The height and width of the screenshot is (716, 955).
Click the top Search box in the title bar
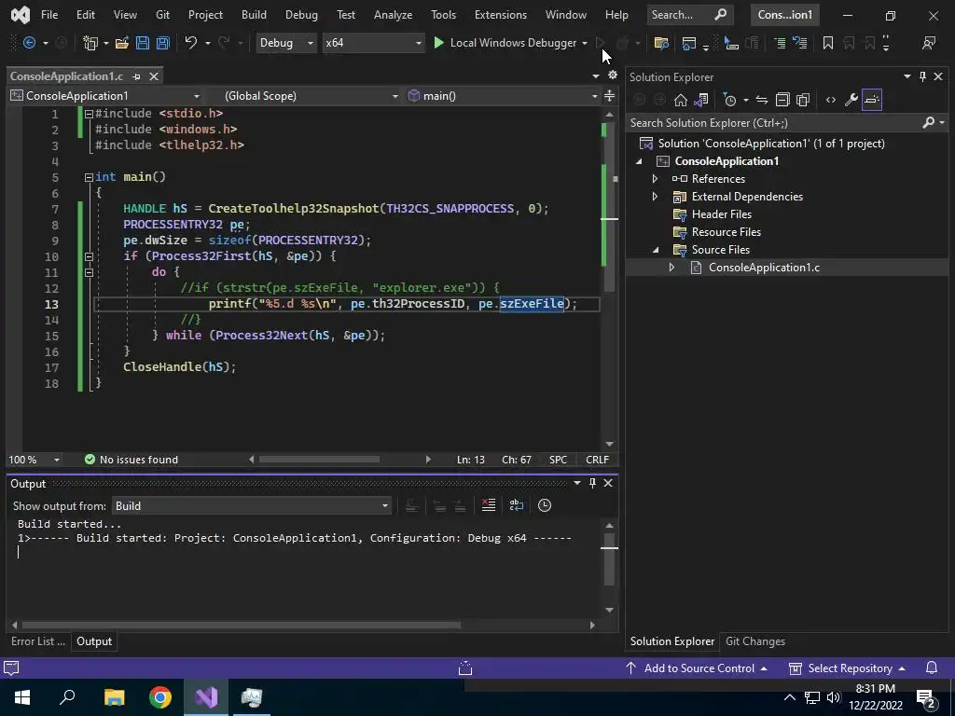tap(688, 15)
